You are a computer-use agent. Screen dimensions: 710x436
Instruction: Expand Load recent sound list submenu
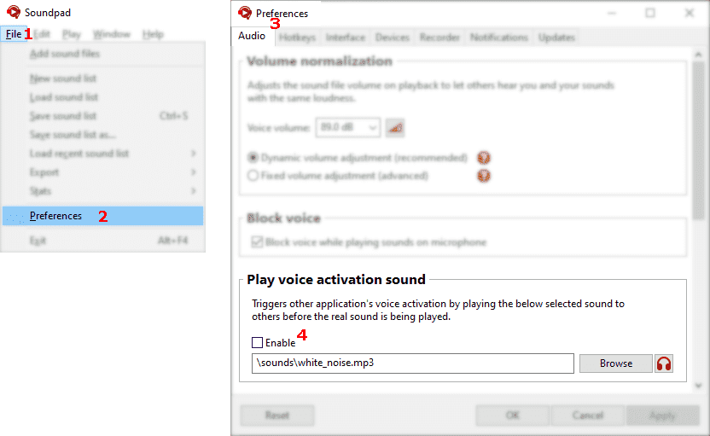point(103,154)
